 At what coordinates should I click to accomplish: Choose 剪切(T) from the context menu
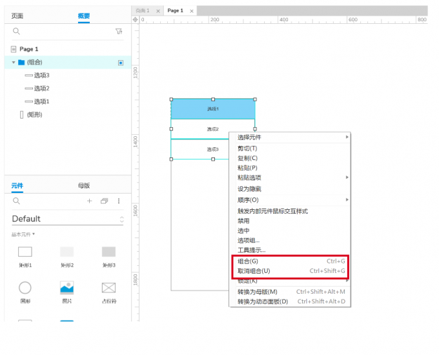click(x=290, y=148)
